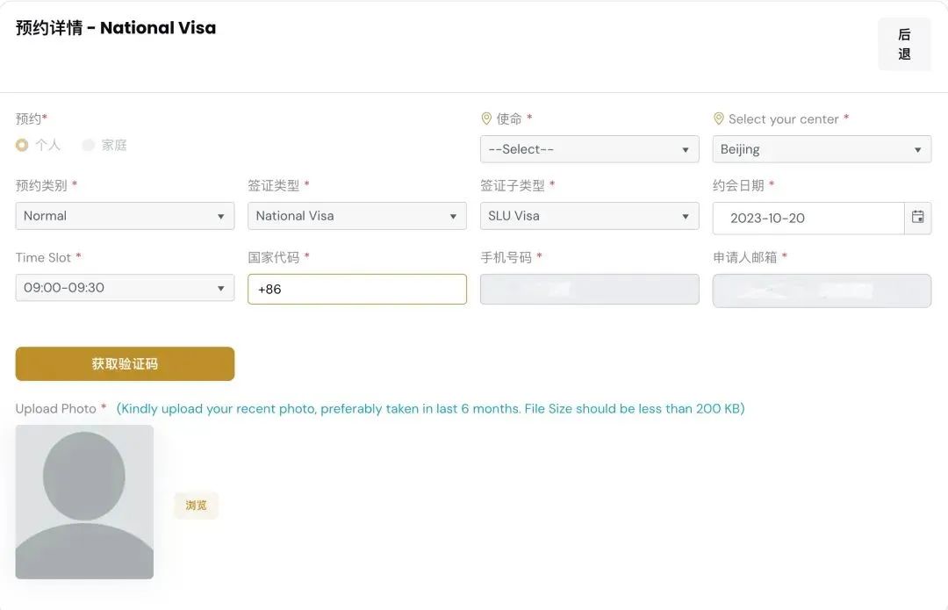Screen dimensions: 948x610
Task: Click the 申请人邮箱 email field
Action: [x=822, y=291]
